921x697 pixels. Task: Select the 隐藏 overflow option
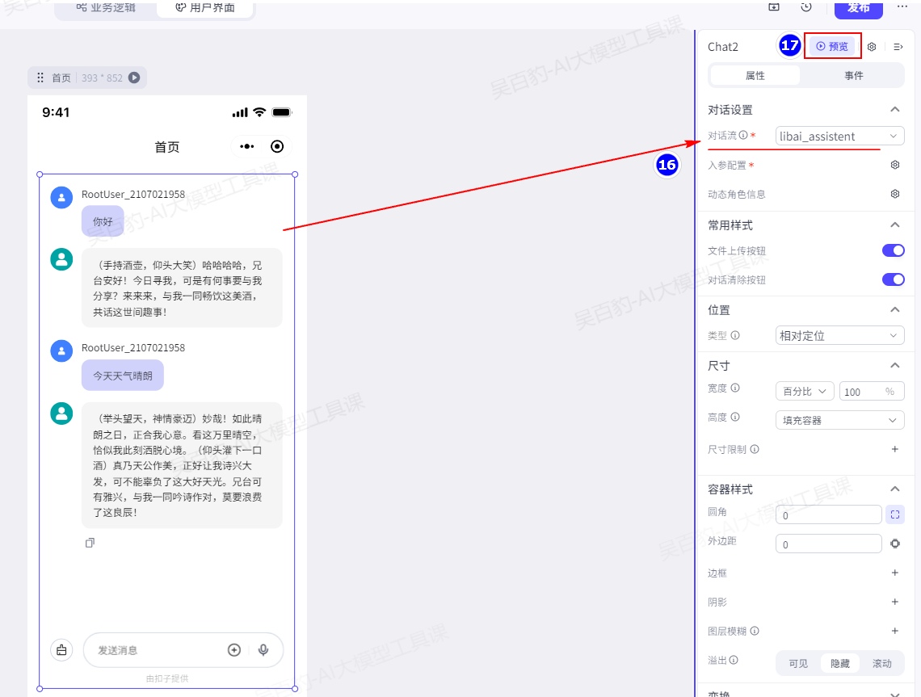pyautogui.click(x=840, y=663)
